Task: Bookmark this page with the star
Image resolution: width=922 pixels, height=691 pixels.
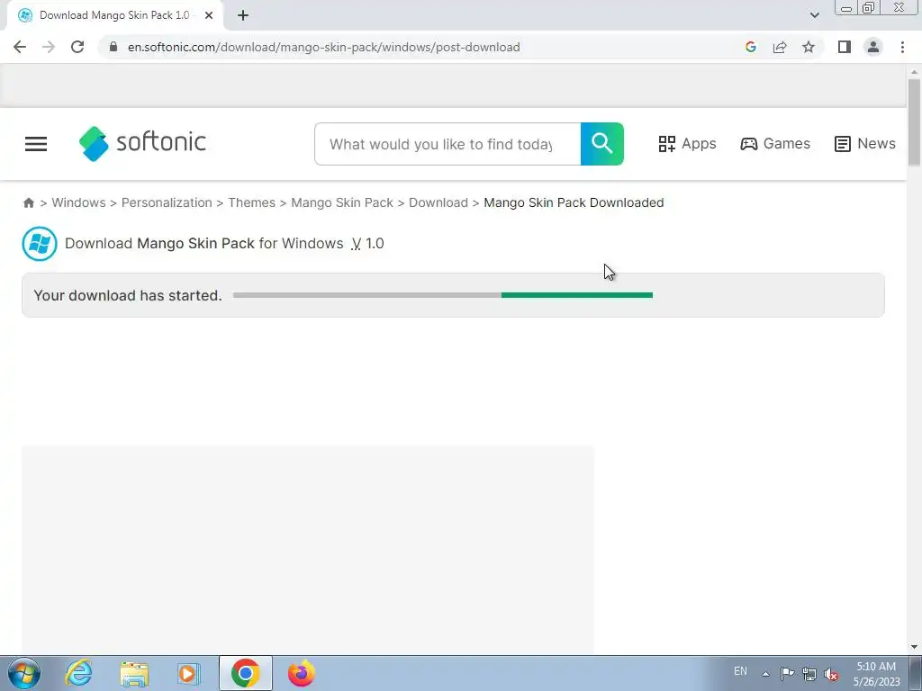Action: 809,47
